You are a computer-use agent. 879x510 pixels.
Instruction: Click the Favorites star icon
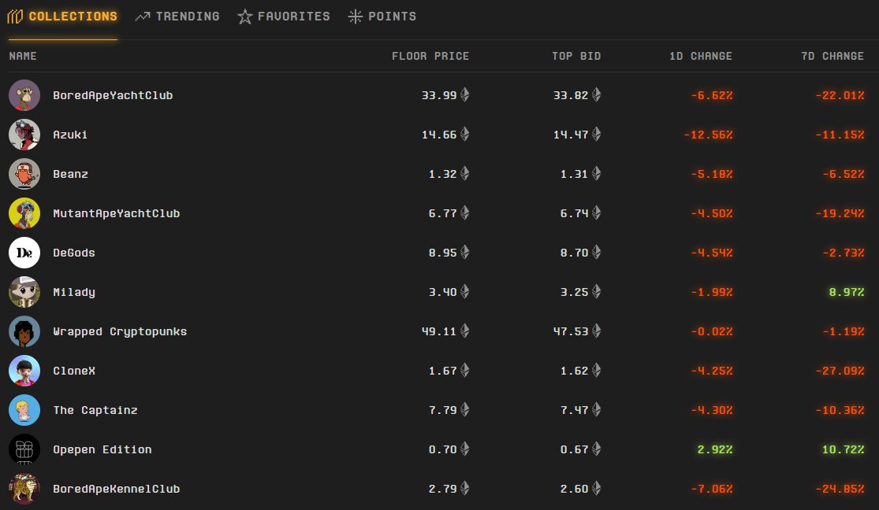[244, 17]
